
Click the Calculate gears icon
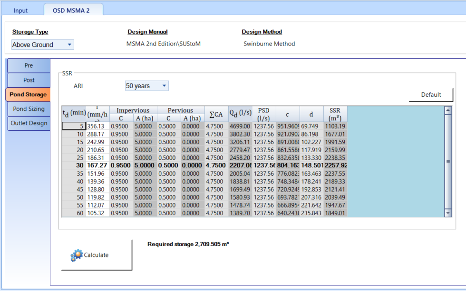pos(76,255)
